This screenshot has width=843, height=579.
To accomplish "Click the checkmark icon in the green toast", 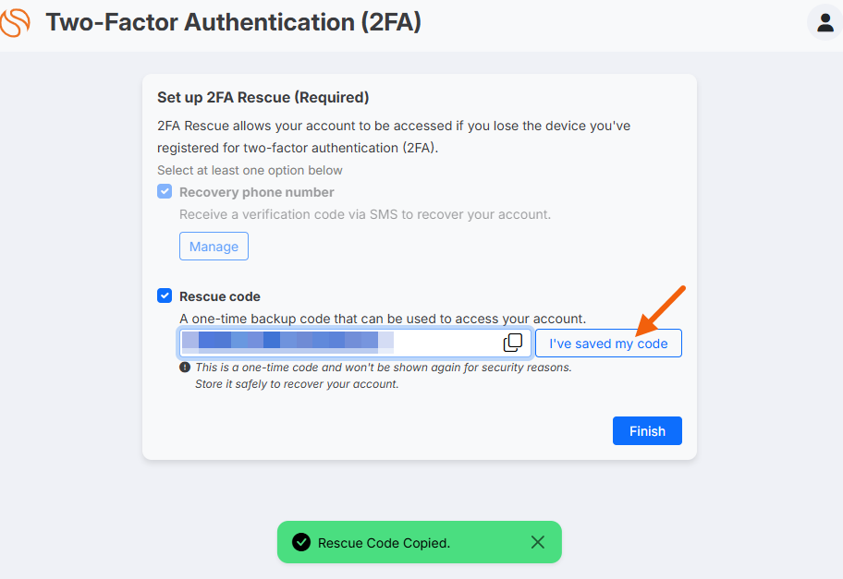I will click(x=301, y=542).
